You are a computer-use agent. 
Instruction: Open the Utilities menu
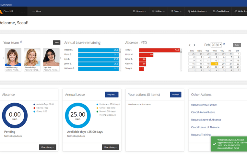point(158,11)
